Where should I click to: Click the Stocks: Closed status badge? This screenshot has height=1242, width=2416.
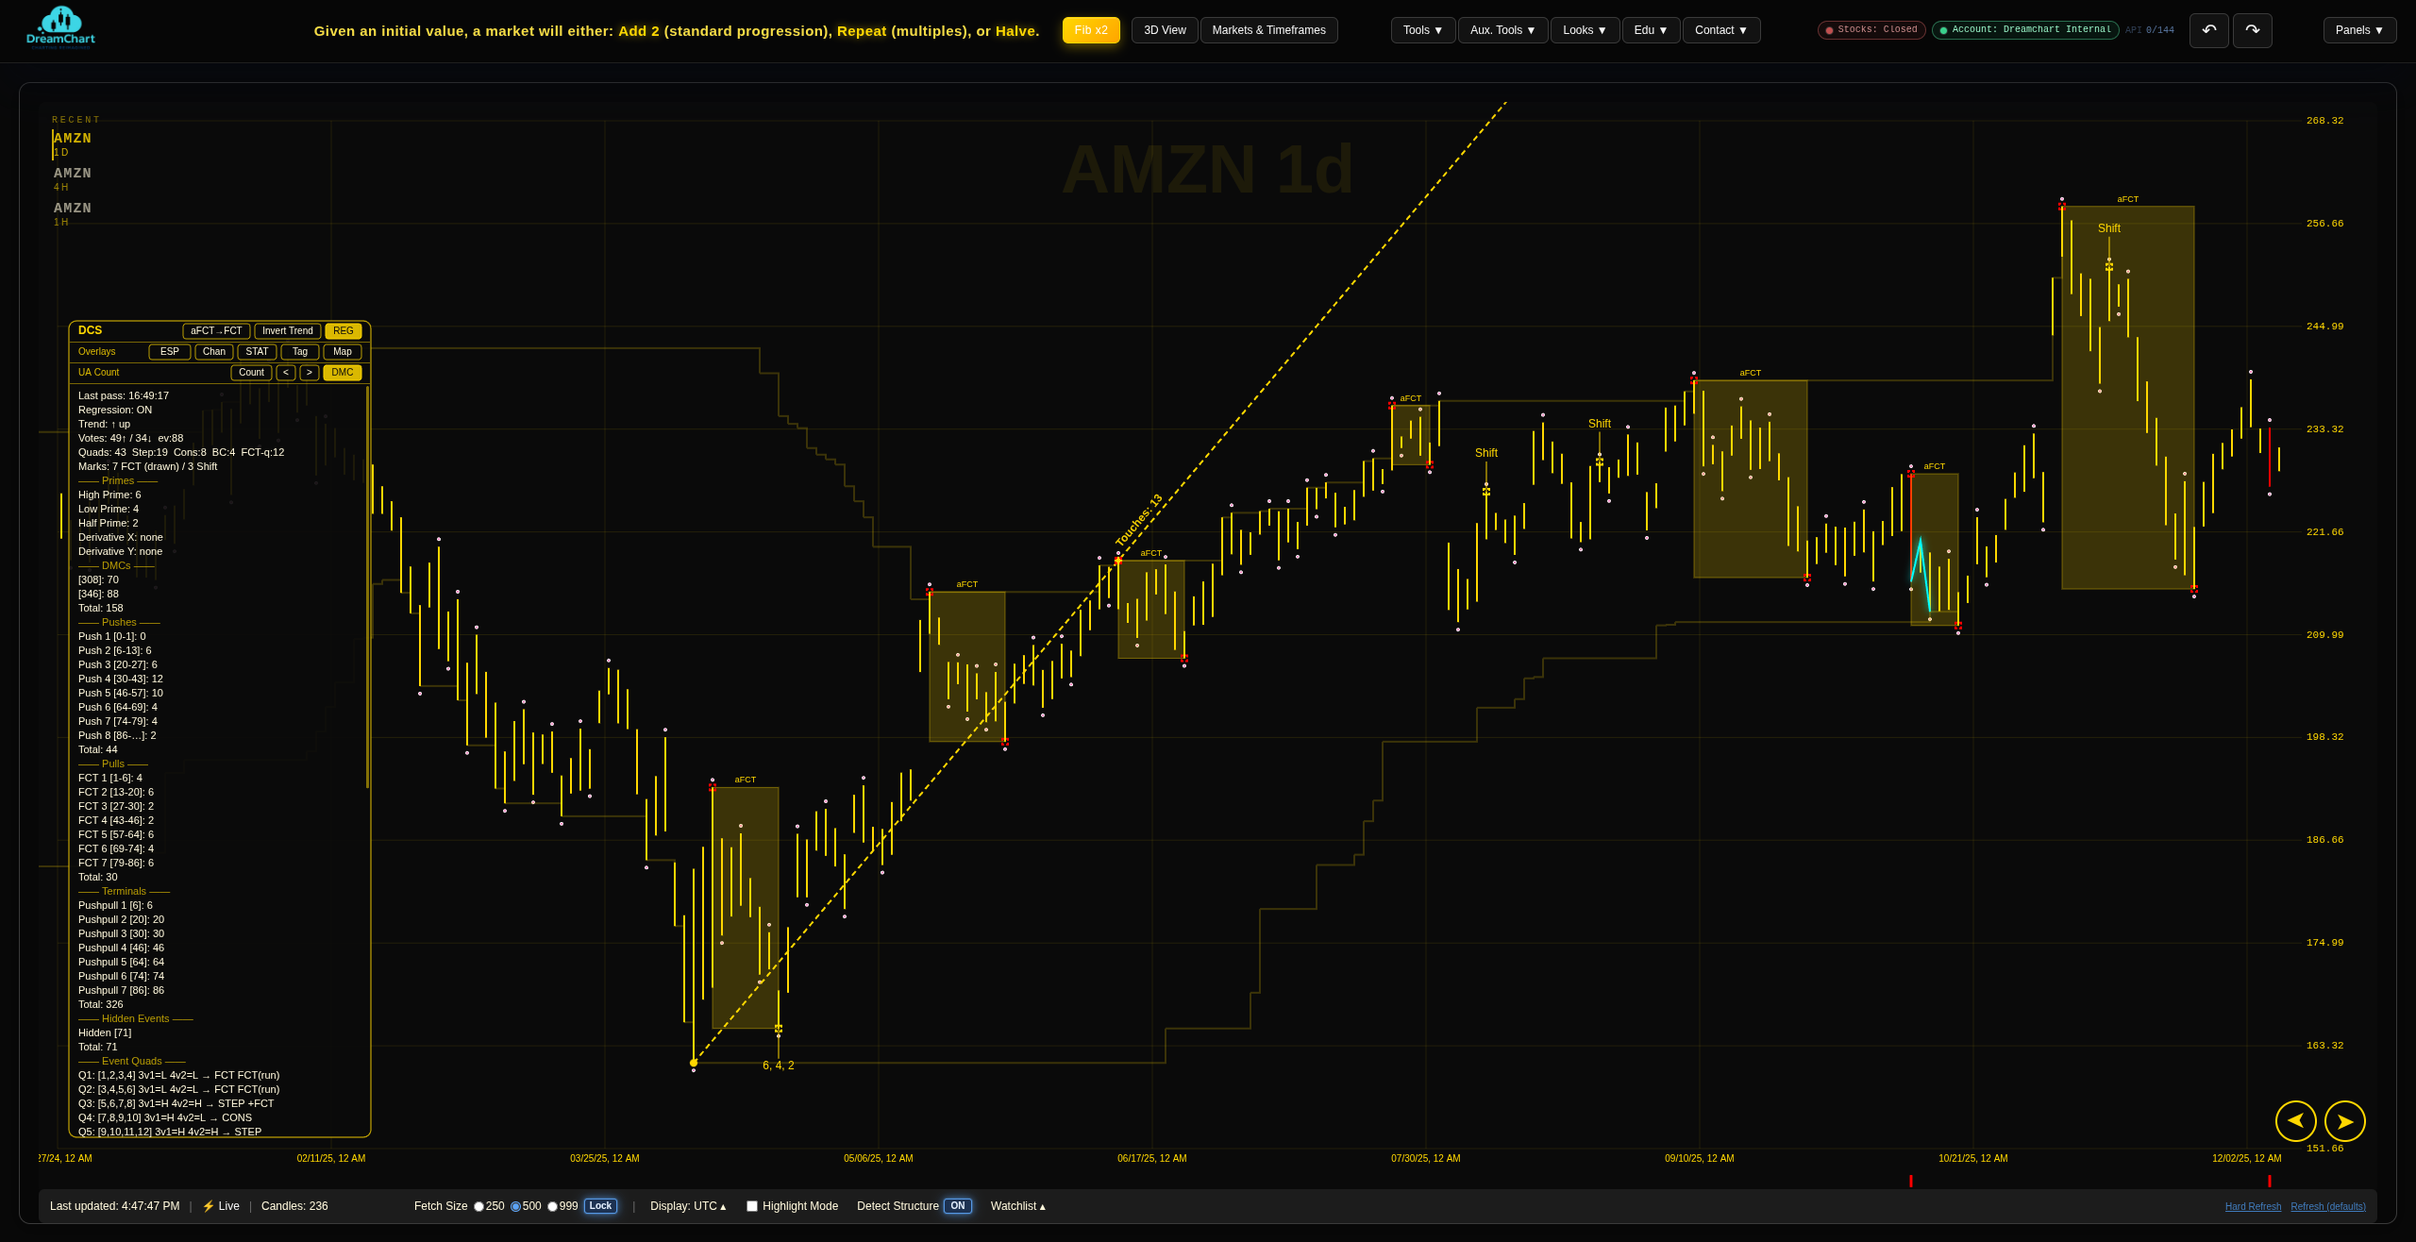pos(1871,30)
